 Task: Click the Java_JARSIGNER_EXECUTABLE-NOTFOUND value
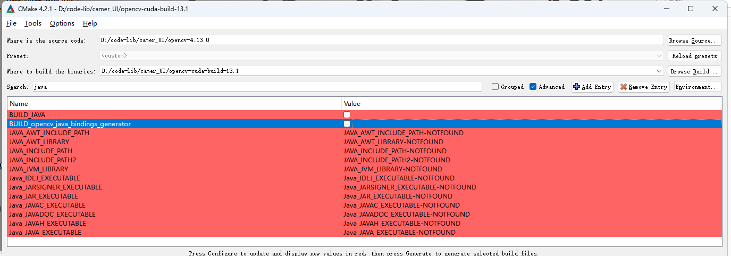410,187
